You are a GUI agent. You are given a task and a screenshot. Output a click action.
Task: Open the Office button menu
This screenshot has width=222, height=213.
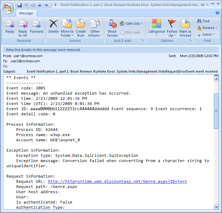pos(8,8)
